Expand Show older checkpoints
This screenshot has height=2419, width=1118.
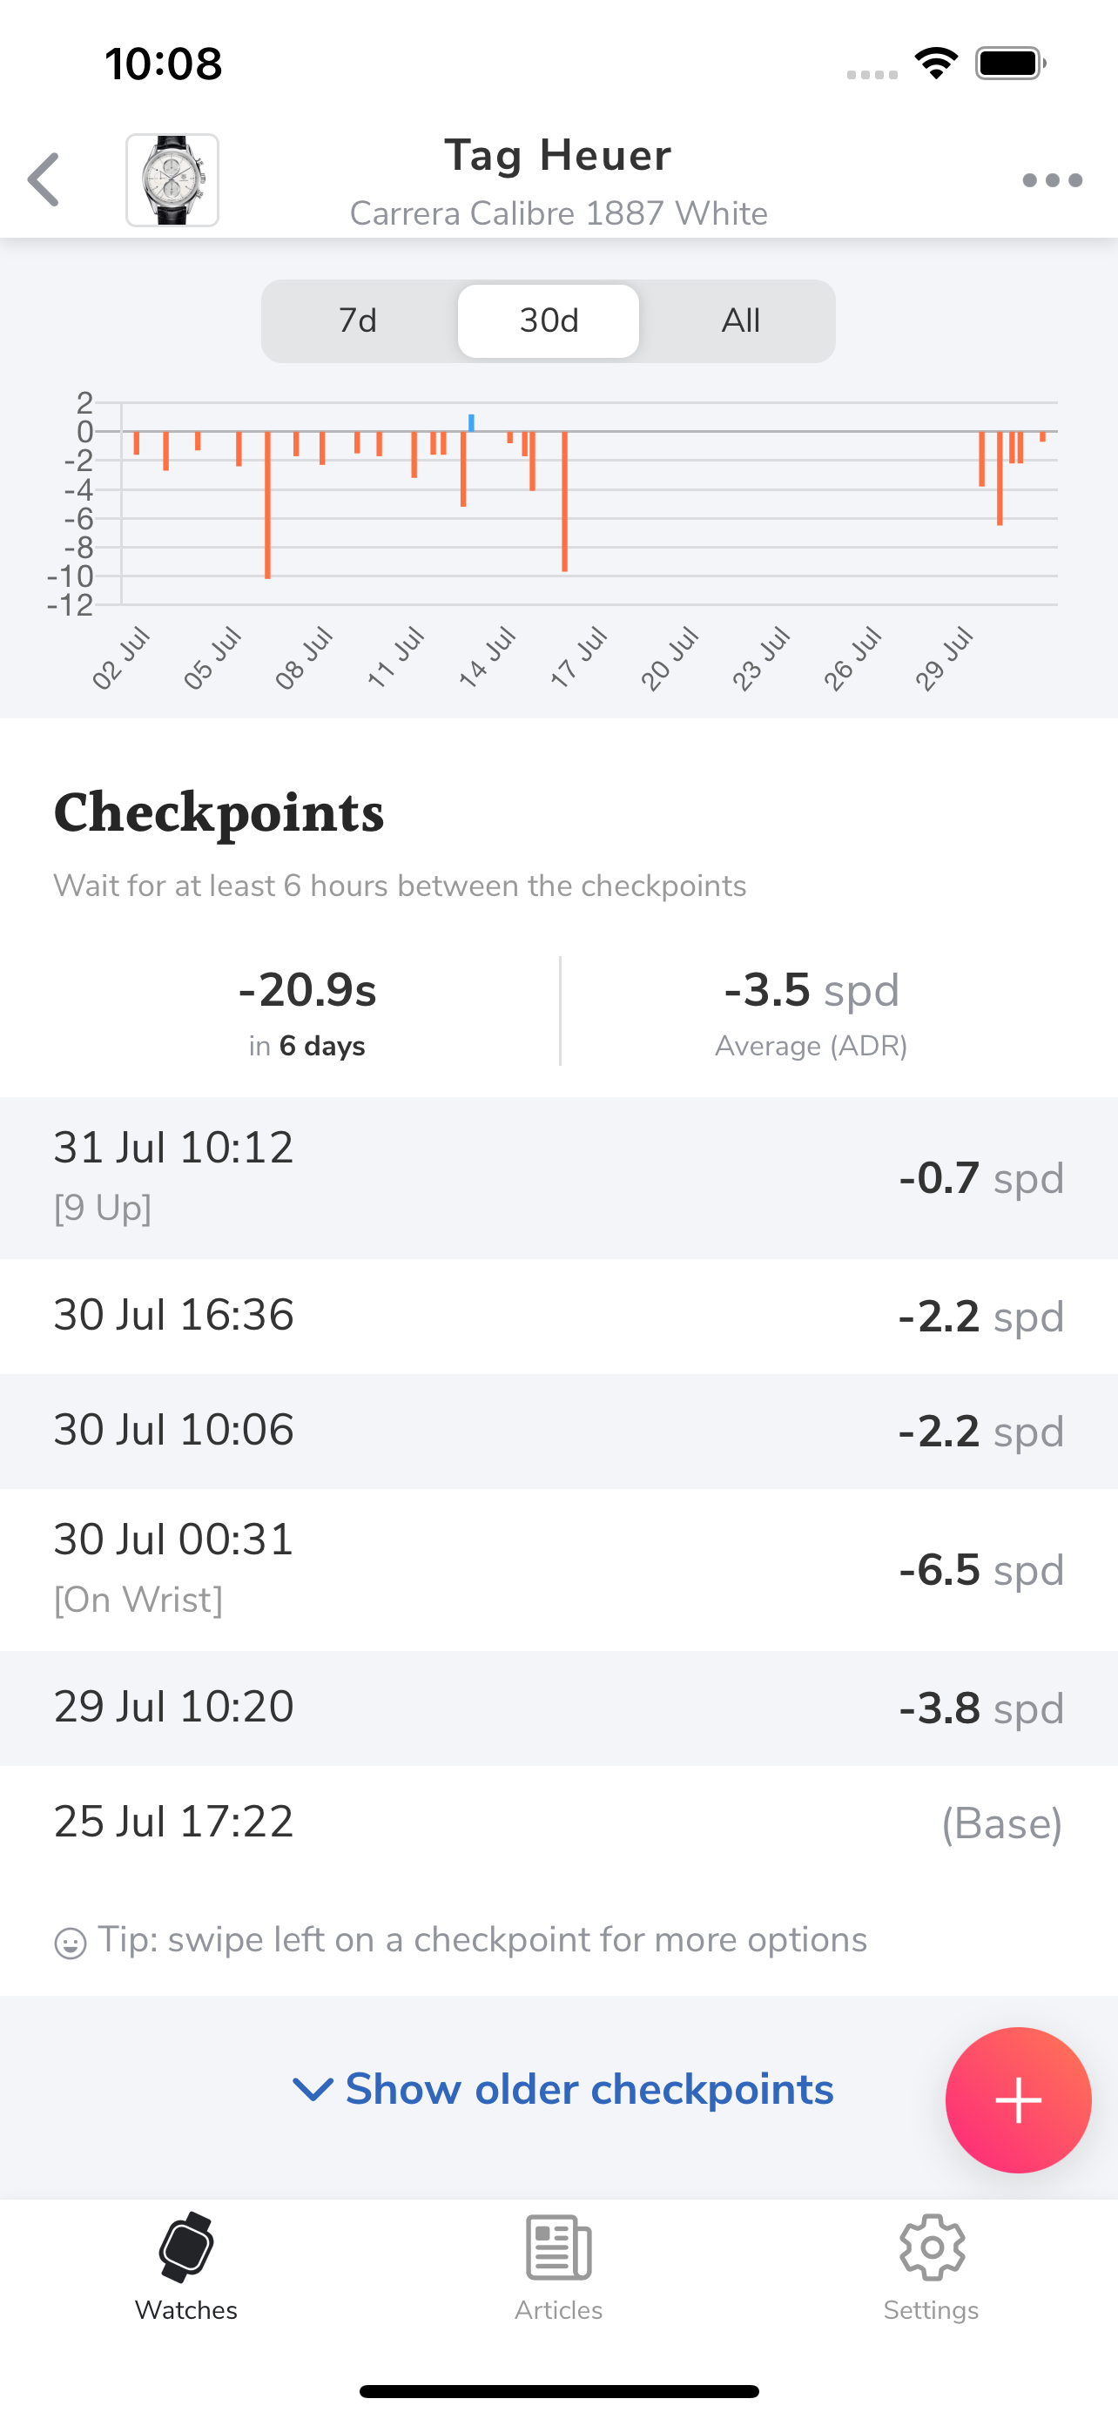589,2089
